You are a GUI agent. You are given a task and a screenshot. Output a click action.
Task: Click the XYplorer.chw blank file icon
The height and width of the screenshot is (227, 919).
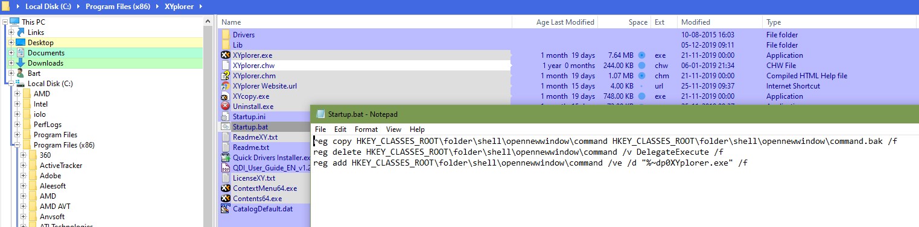coord(226,66)
